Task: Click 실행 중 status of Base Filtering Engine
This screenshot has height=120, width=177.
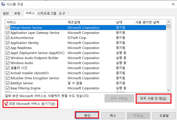Action: (121, 88)
